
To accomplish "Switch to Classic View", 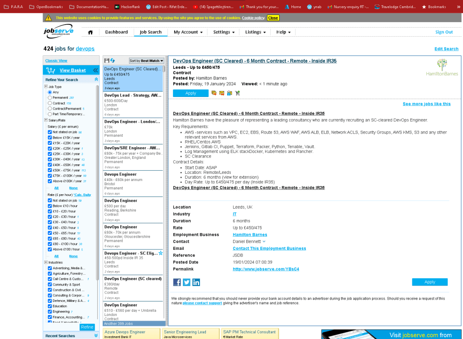I will click(56, 61).
